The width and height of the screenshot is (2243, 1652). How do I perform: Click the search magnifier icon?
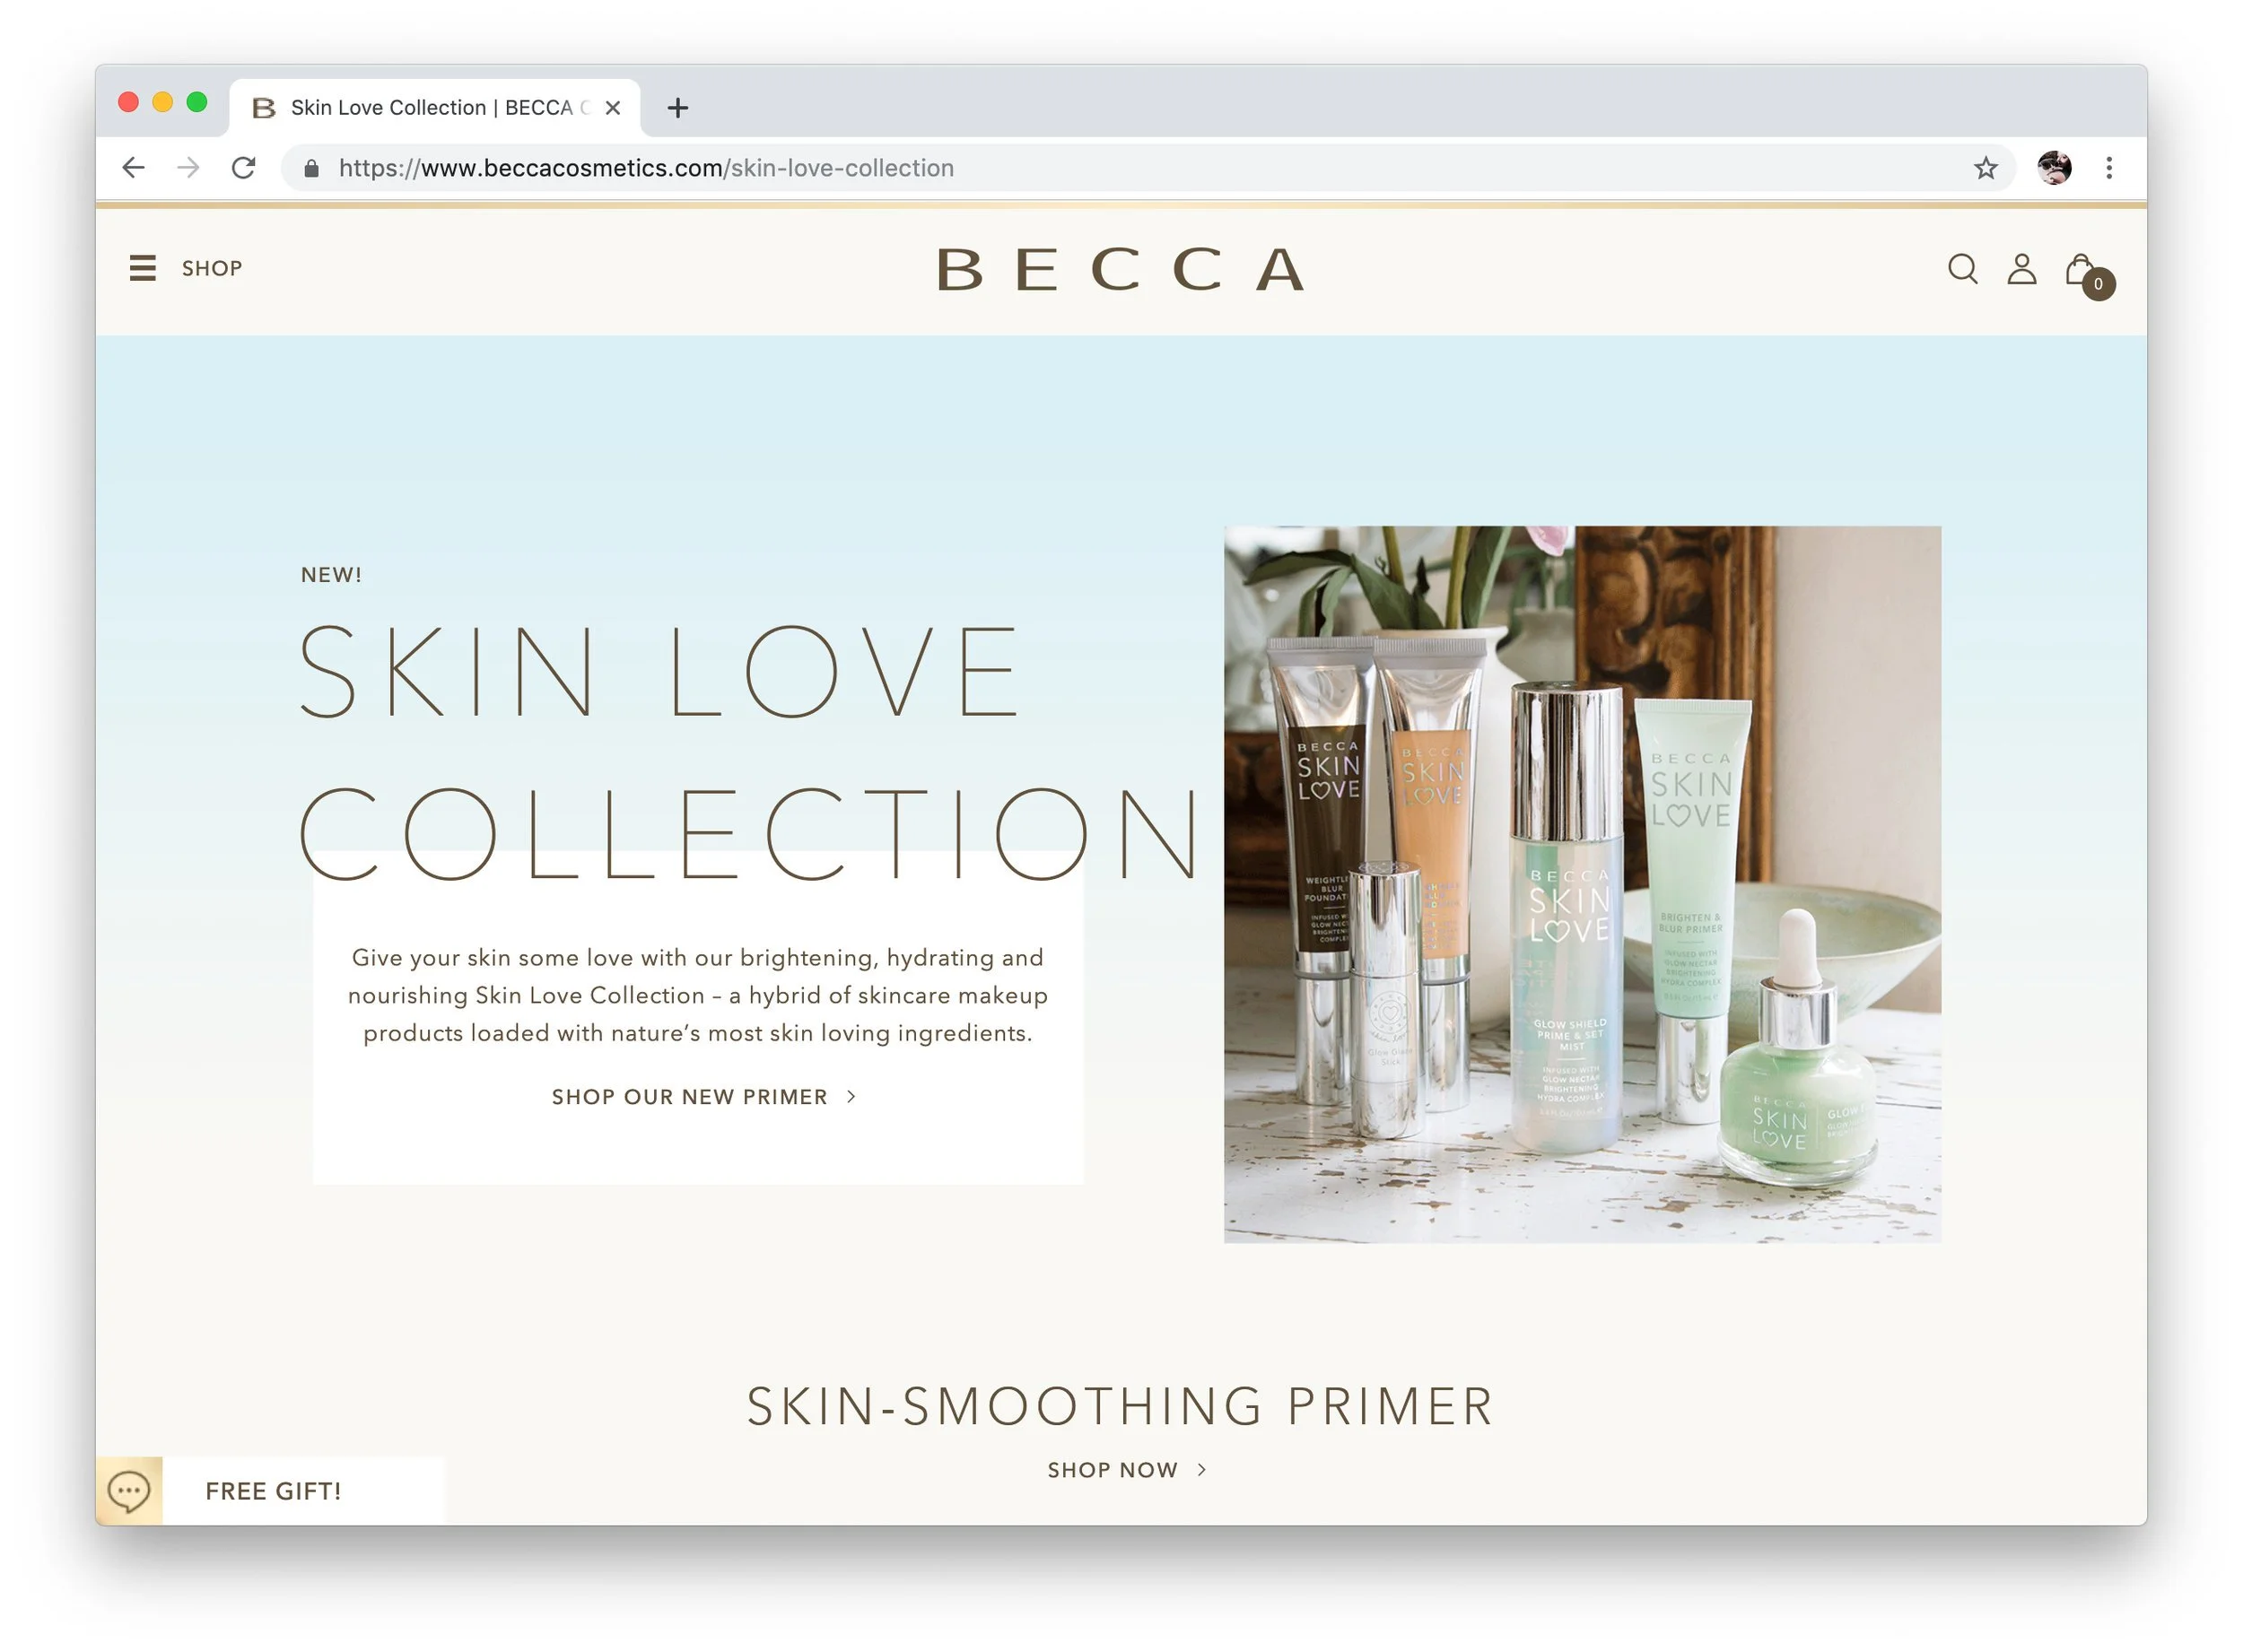pyautogui.click(x=1963, y=269)
